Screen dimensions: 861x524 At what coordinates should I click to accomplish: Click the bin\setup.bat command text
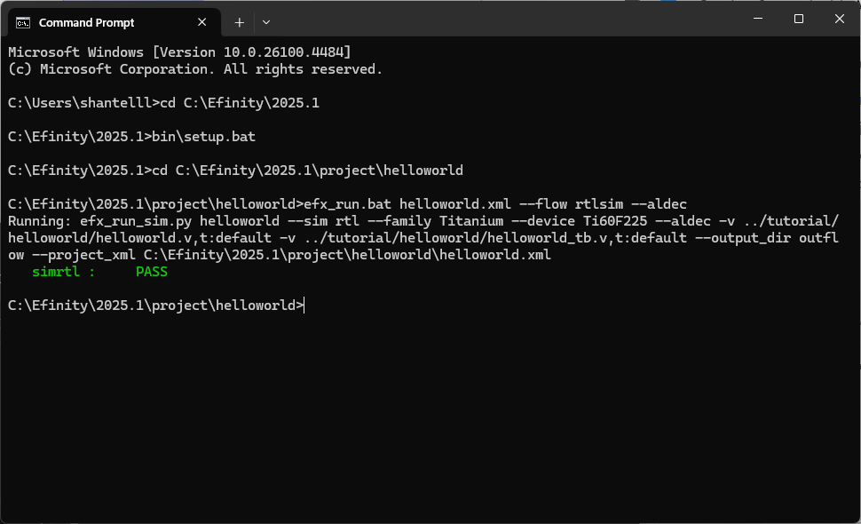204,136
